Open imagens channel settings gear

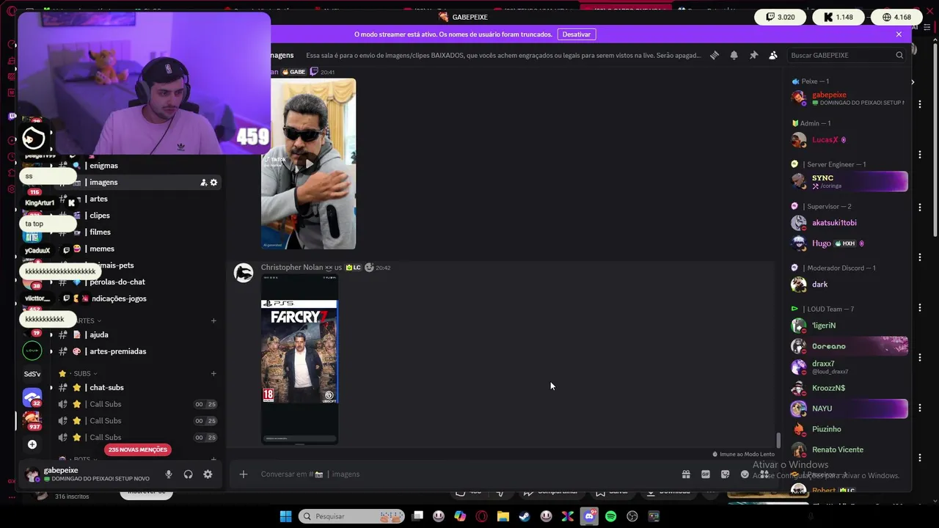pos(213,183)
